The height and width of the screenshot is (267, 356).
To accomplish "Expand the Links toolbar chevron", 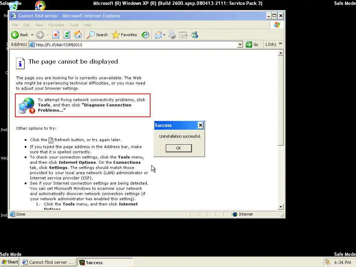I will (x=281, y=43).
